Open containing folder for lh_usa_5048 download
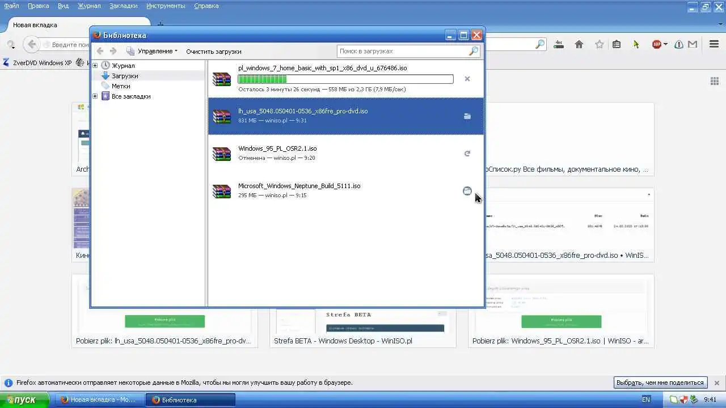Screen dimensions: 726x408 pyautogui.click(x=467, y=116)
